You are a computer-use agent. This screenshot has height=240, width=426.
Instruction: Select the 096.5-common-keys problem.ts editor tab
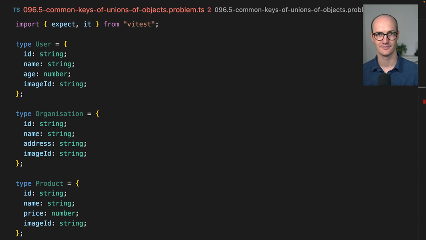[114, 9]
